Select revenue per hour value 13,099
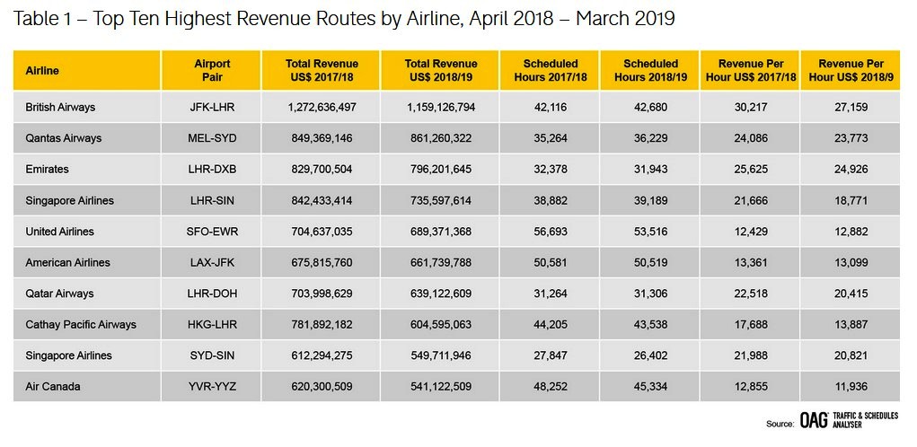This screenshot has height=447, width=917. coord(851,262)
